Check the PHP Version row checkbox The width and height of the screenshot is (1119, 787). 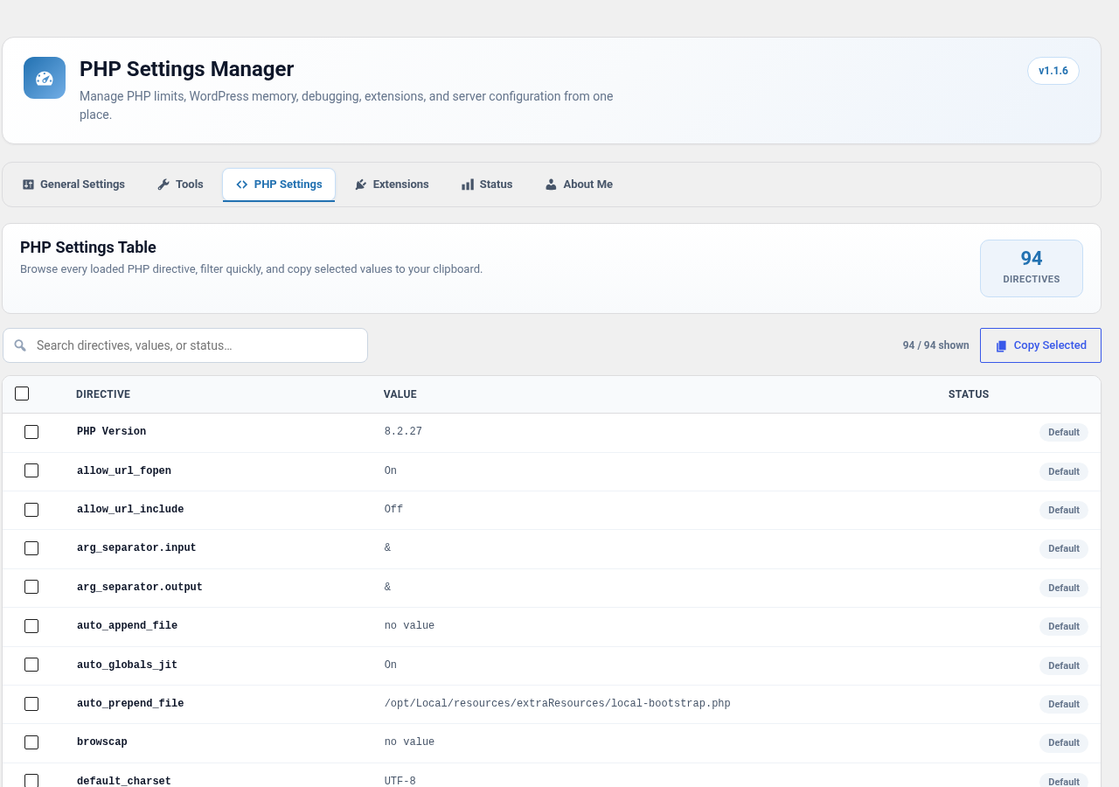point(31,432)
